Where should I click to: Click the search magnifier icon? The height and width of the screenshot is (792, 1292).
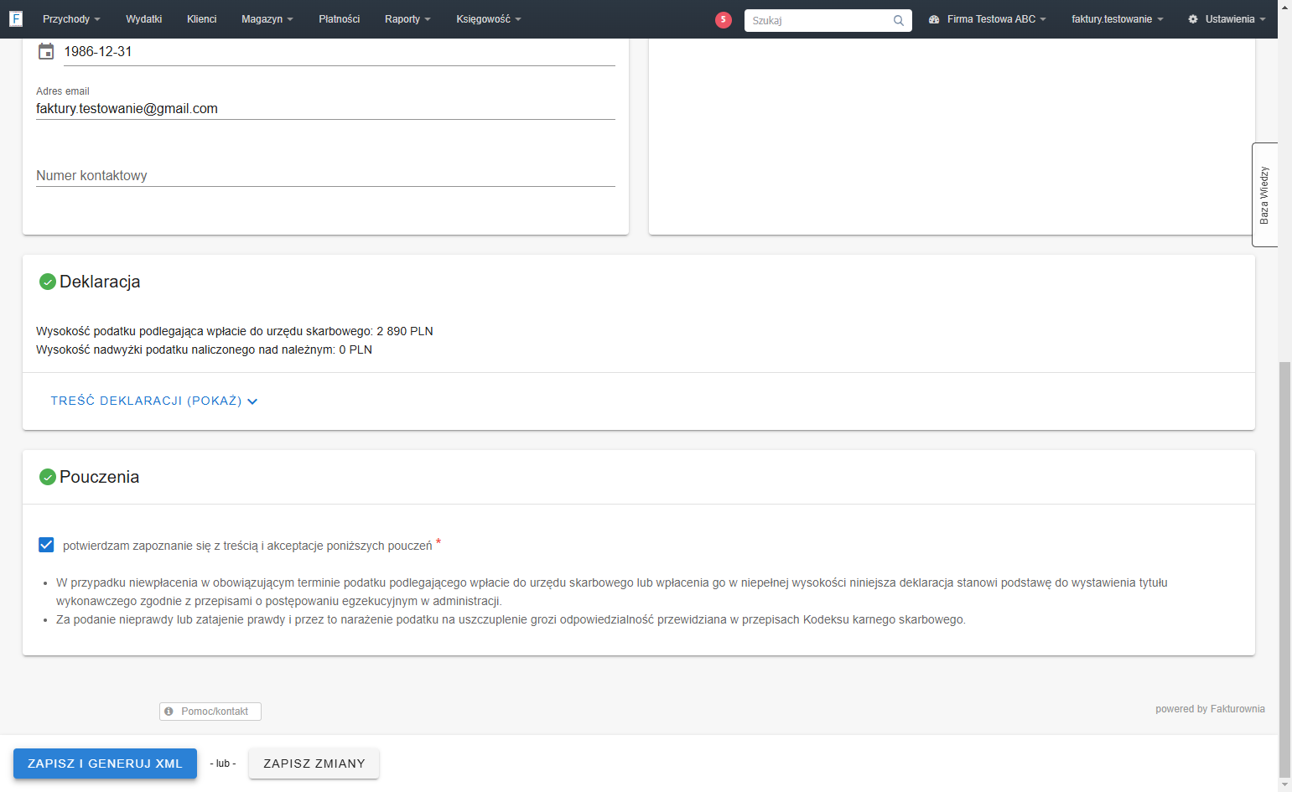899,20
